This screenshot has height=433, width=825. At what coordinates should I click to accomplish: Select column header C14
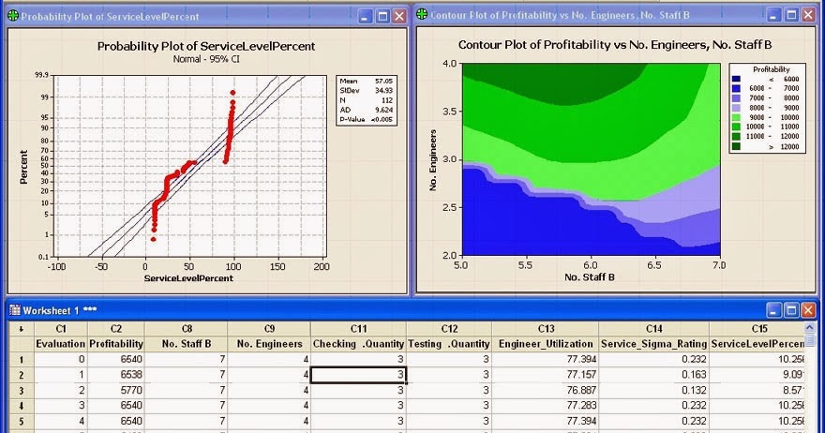click(654, 329)
